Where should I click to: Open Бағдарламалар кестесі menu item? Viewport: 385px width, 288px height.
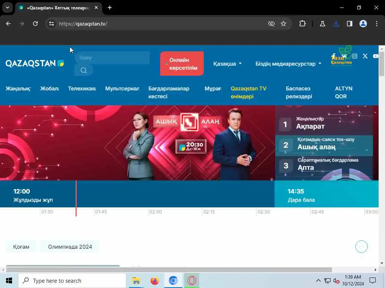click(x=169, y=92)
